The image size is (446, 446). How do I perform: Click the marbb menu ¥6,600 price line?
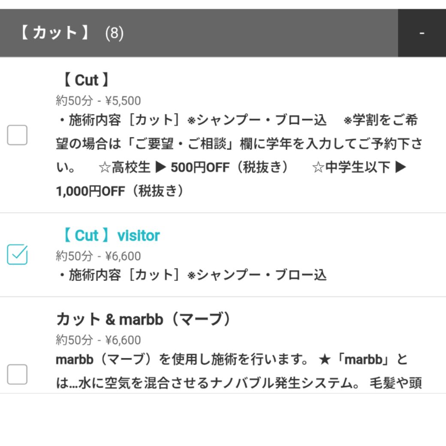[x=98, y=340]
